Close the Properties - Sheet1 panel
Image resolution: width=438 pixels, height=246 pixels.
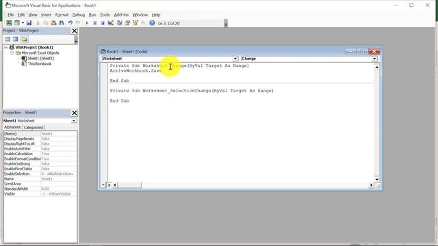coord(75,113)
